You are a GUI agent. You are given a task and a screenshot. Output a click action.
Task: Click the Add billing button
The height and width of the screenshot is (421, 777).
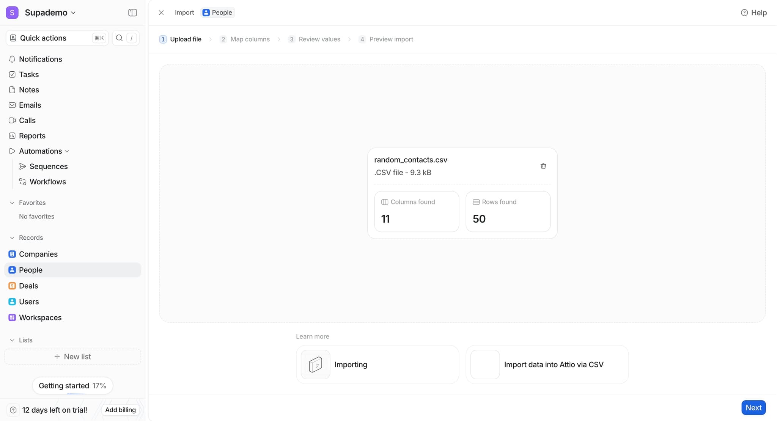tap(120, 410)
